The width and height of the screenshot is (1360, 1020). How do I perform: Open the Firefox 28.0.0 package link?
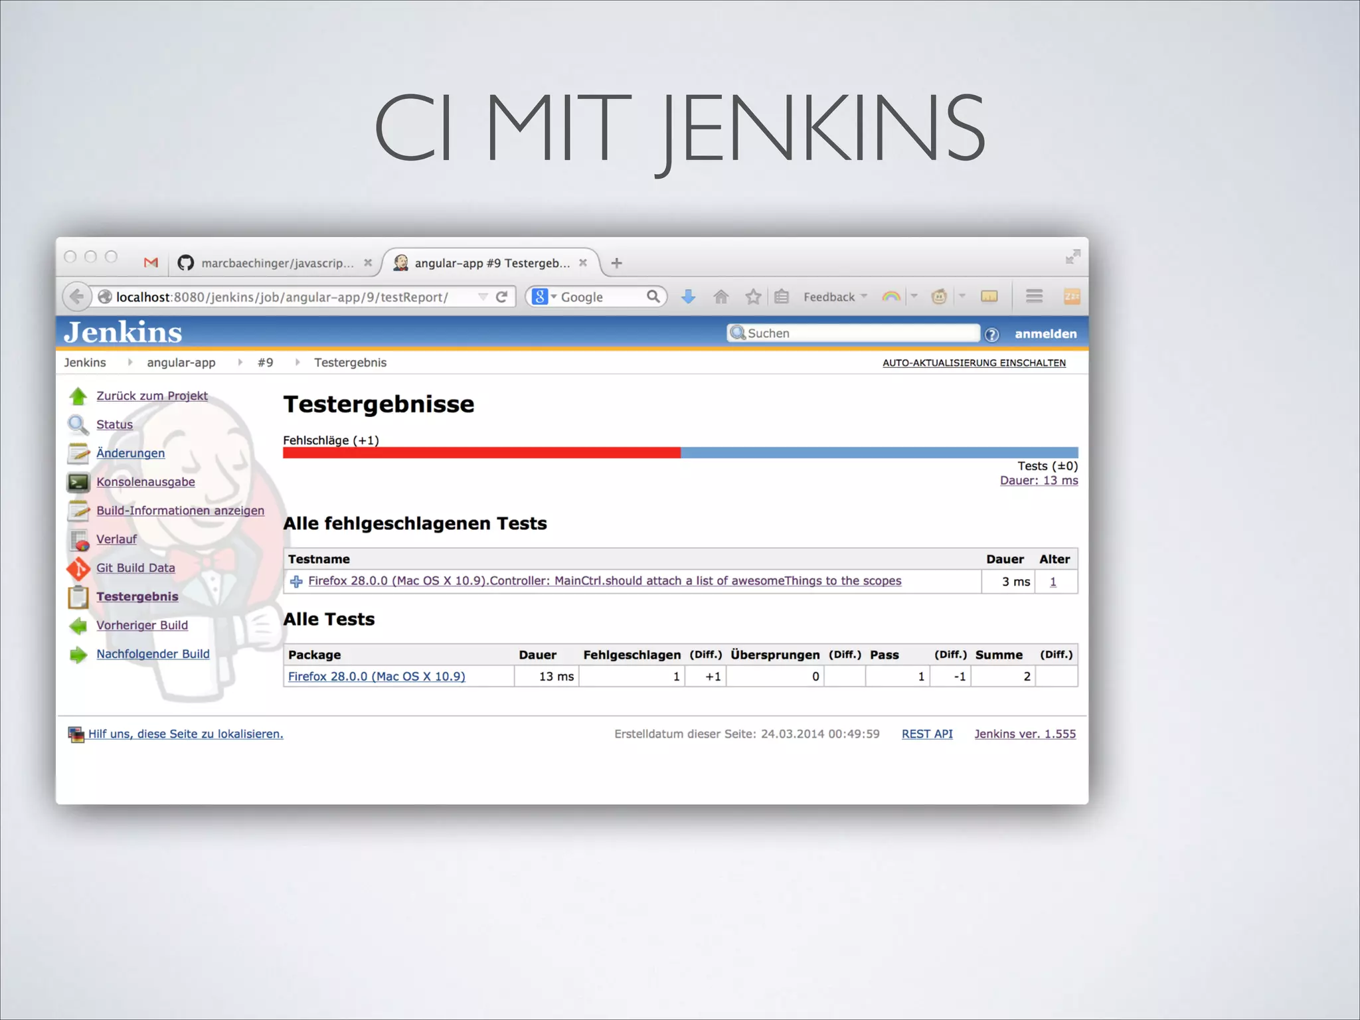pos(377,677)
